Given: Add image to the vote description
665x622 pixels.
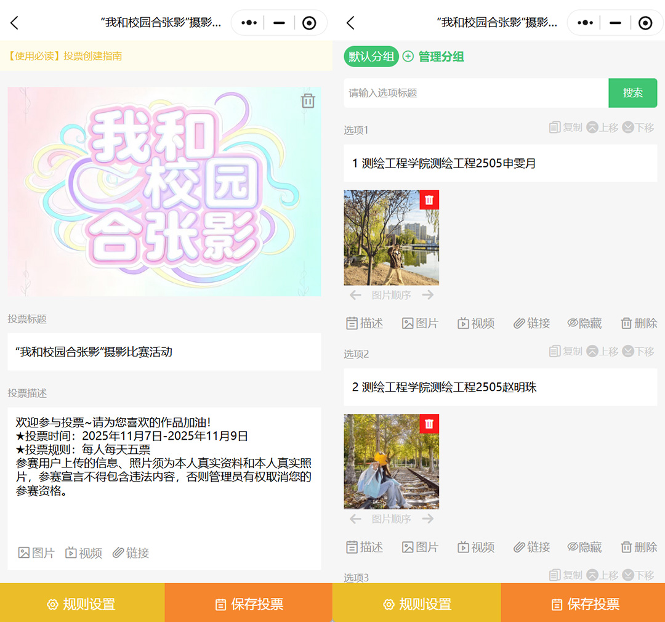Looking at the screenshot, I should coord(36,553).
